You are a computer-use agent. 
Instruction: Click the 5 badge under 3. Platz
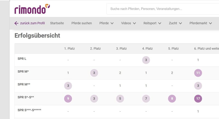(x=120, y=98)
